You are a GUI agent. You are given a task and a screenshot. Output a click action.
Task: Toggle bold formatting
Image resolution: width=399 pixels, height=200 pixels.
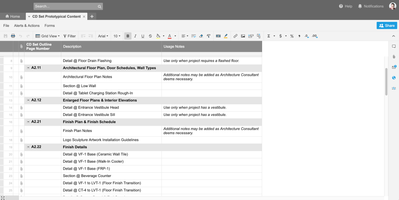pyautogui.click(x=128, y=36)
